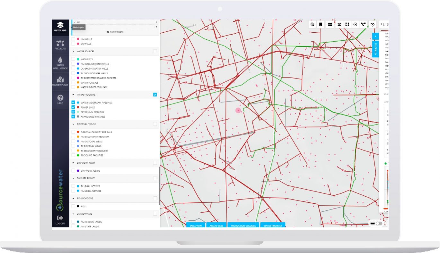The image size is (440, 253).
Task: Click the Log Out icon
Action: click(x=60, y=218)
